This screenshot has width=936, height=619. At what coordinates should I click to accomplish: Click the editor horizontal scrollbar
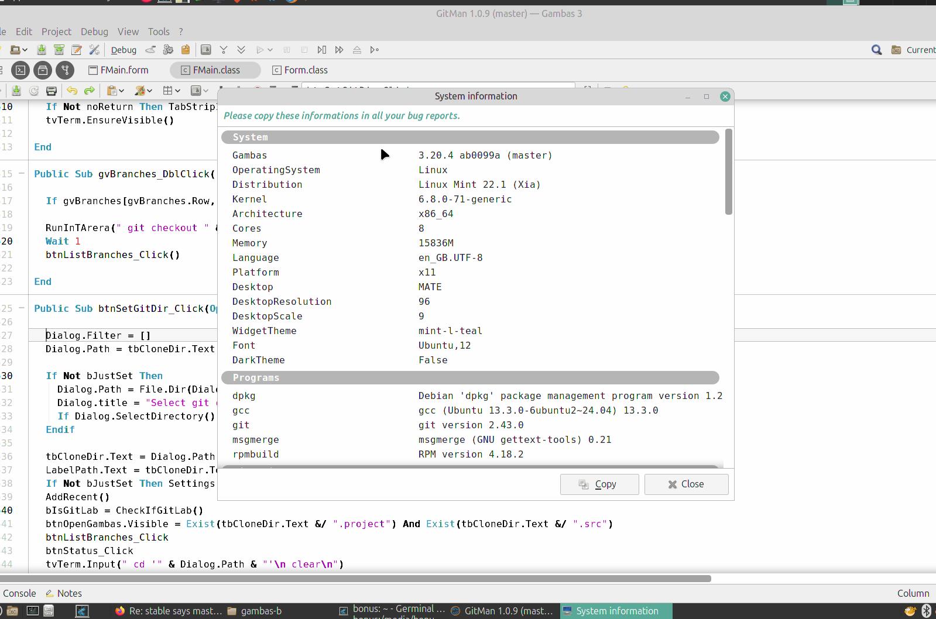click(x=355, y=579)
